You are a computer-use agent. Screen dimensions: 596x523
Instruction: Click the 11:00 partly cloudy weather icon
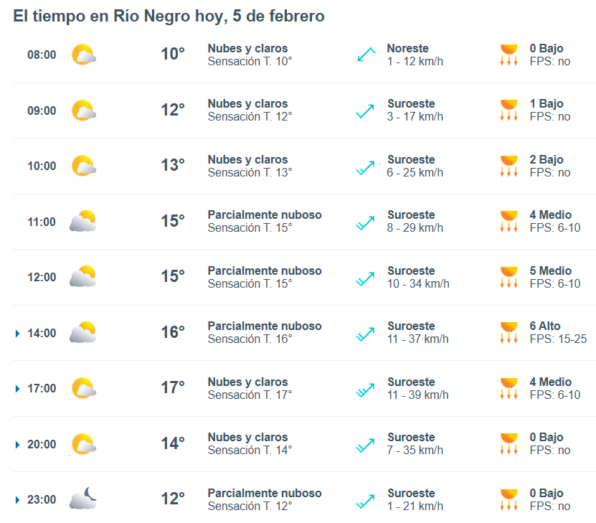(x=83, y=222)
